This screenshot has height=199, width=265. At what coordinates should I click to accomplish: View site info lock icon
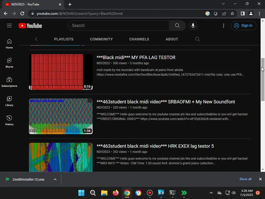pos(33,13)
